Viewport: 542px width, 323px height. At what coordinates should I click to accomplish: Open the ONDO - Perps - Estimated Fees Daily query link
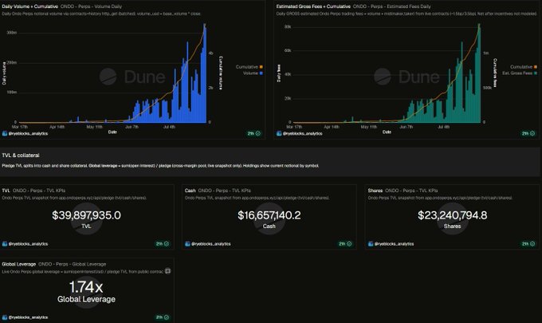point(391,6)
